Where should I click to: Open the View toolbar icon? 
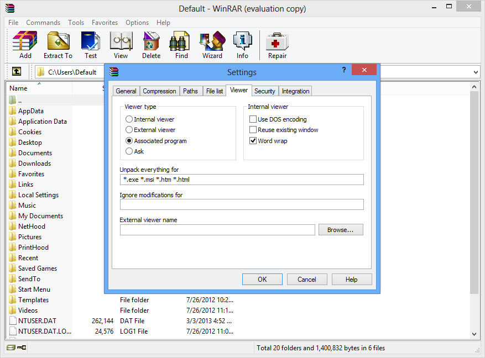121,44
